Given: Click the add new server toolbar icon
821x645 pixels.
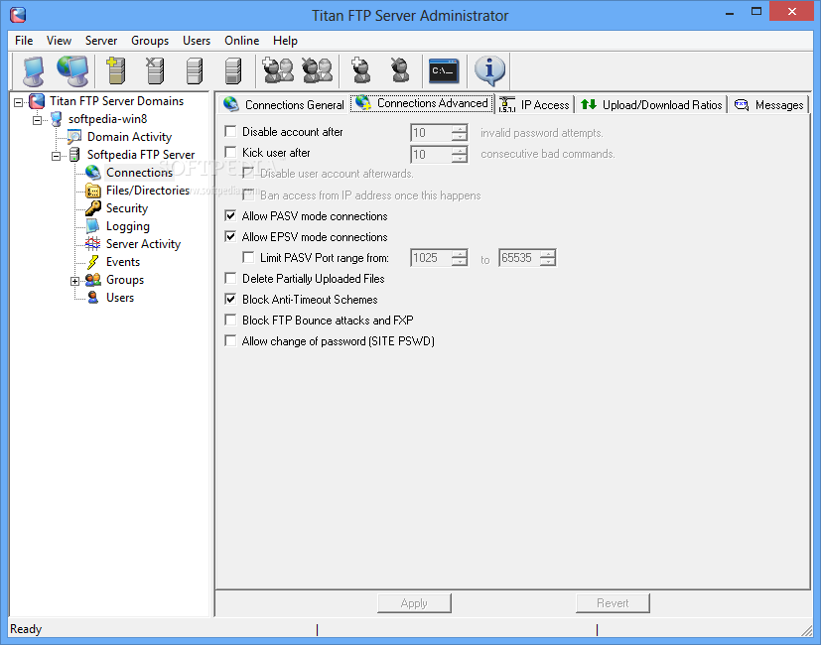Looking at the screenshot, I should click(x=116, y=70).
